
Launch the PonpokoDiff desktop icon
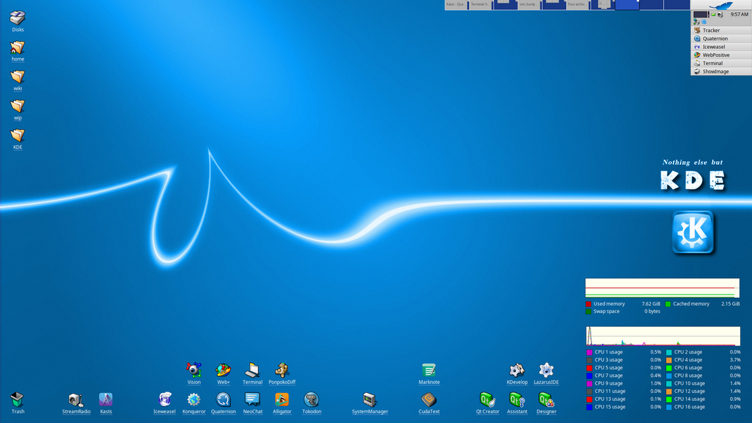[x=282, y=370]
